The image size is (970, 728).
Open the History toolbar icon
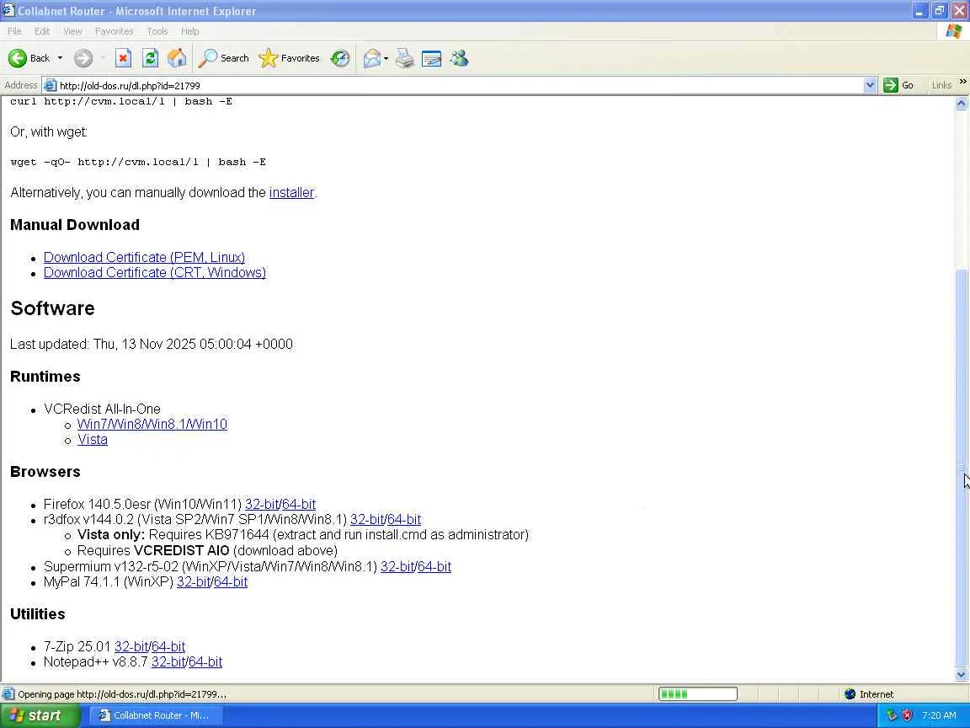[x=339, y=58]
